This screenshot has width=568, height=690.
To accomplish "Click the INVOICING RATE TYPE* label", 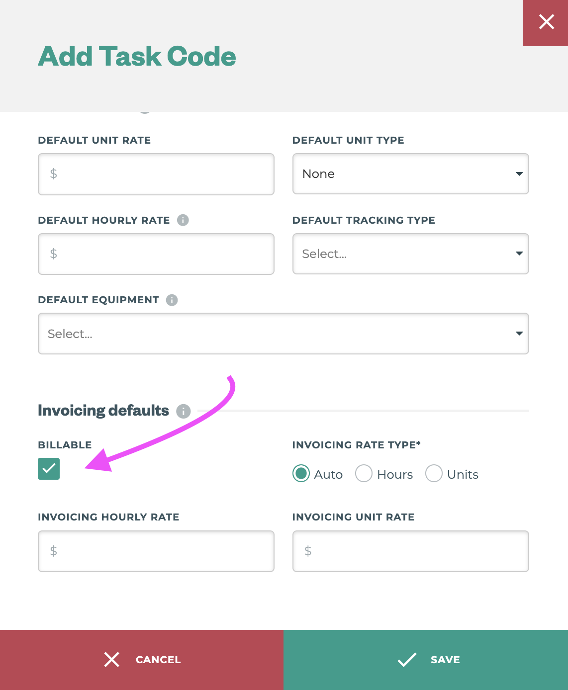I will (x=356, y=445).
